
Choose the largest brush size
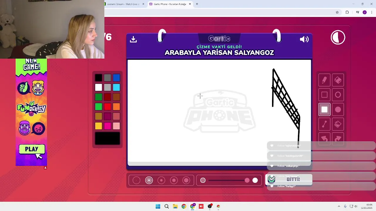(186, 181)
